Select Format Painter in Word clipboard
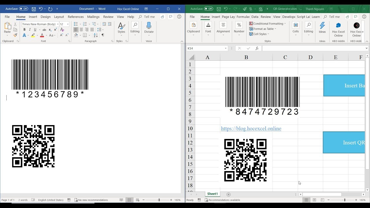 point(15,35)
